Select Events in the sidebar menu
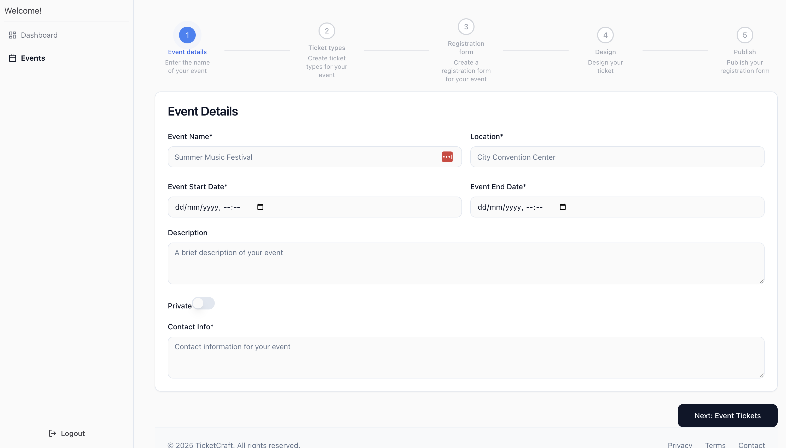This screenshot has width=786, height=448. 33,58
